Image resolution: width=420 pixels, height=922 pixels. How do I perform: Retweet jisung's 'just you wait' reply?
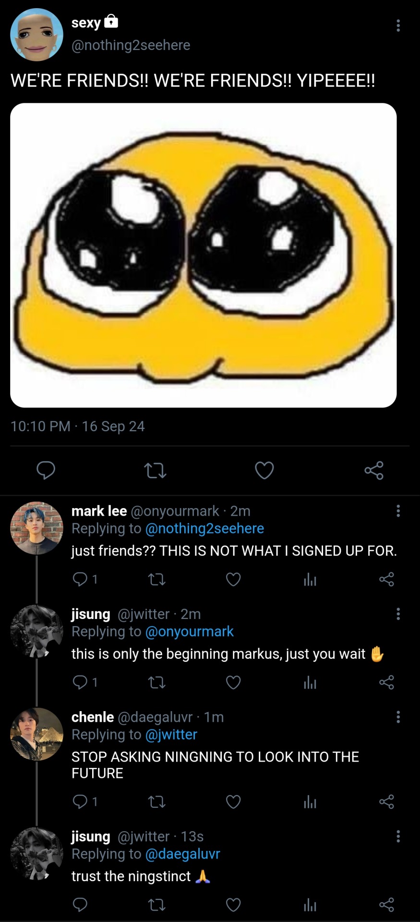coord(157,682)
